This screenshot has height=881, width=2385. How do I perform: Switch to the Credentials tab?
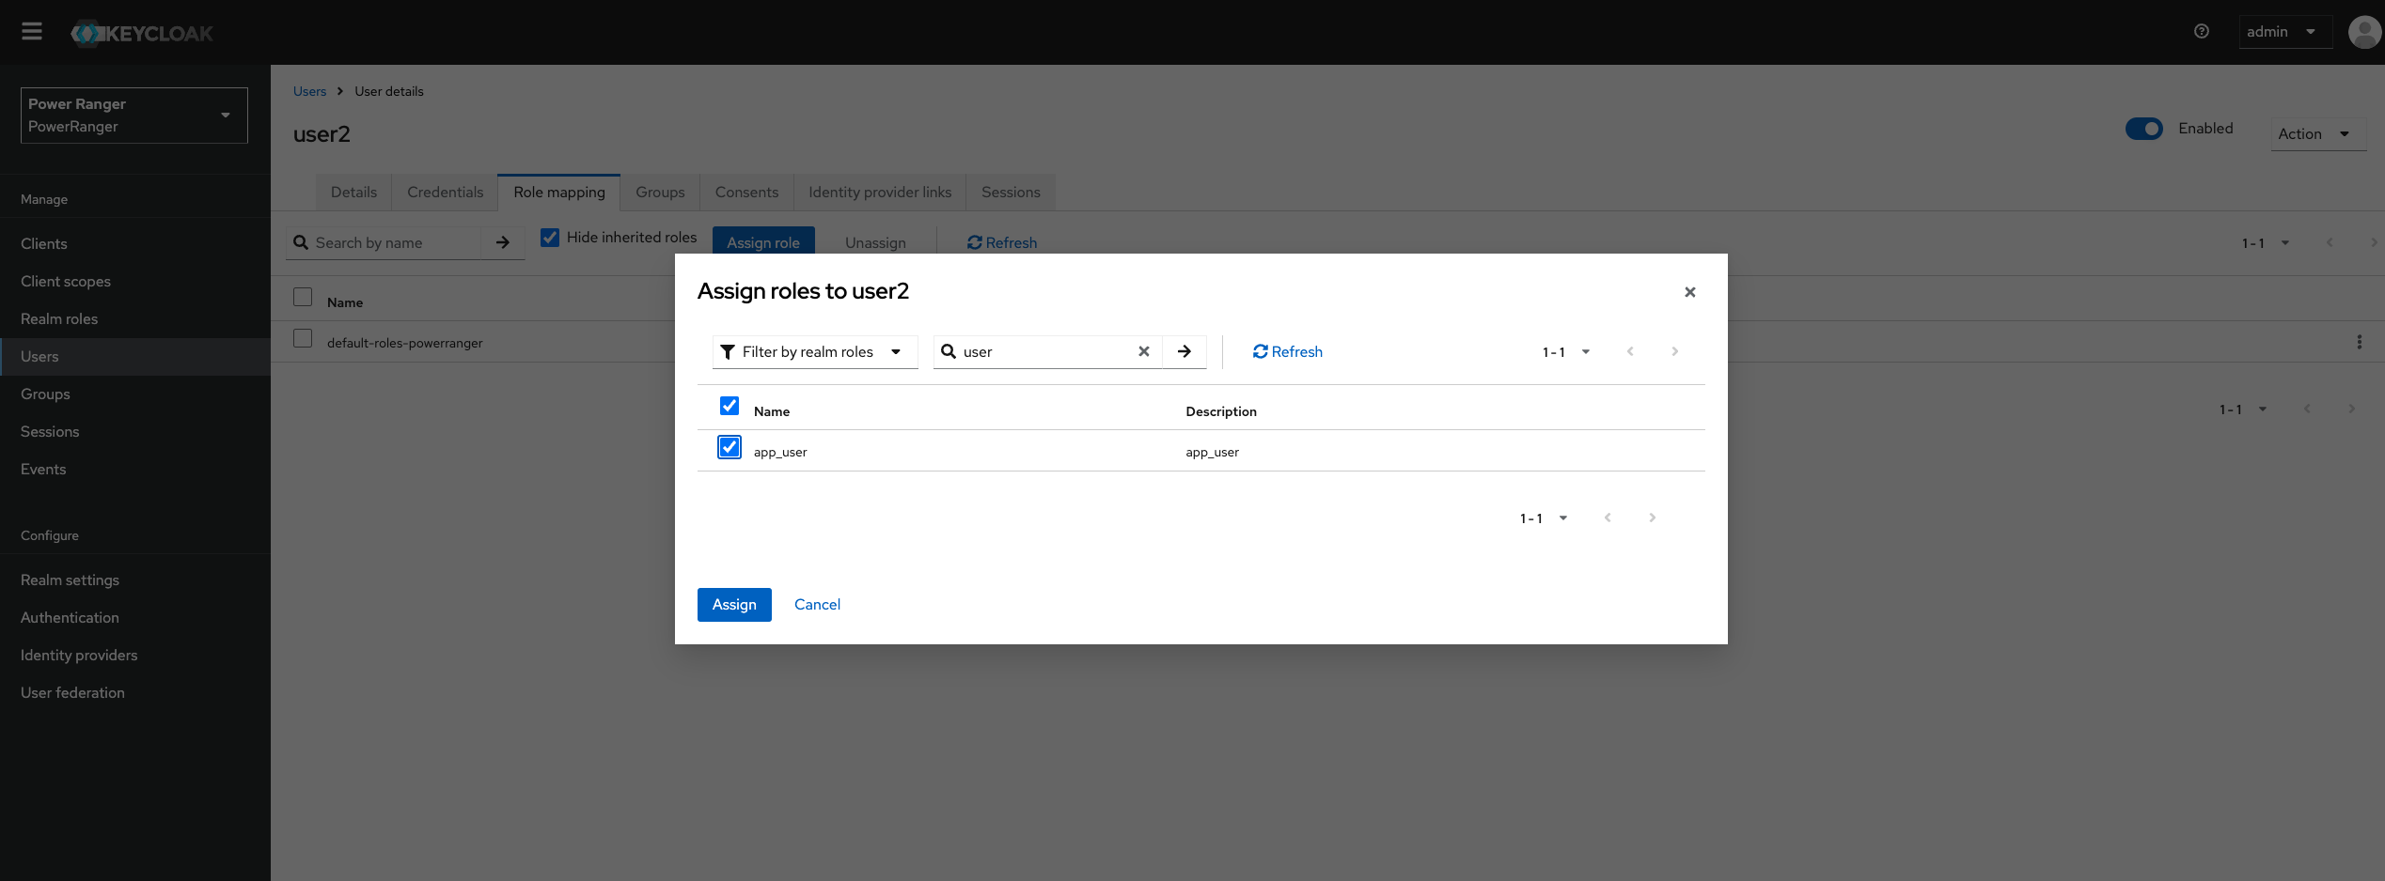click(x=445, y=192)
